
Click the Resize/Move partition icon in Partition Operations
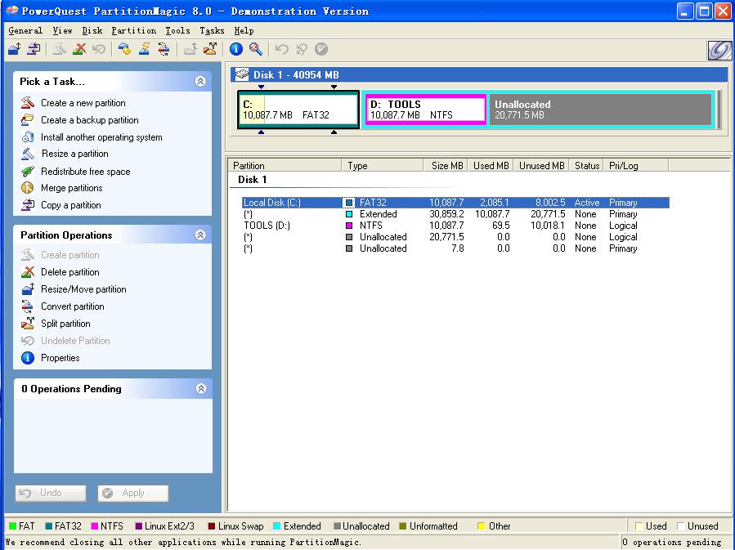[28, 289]
